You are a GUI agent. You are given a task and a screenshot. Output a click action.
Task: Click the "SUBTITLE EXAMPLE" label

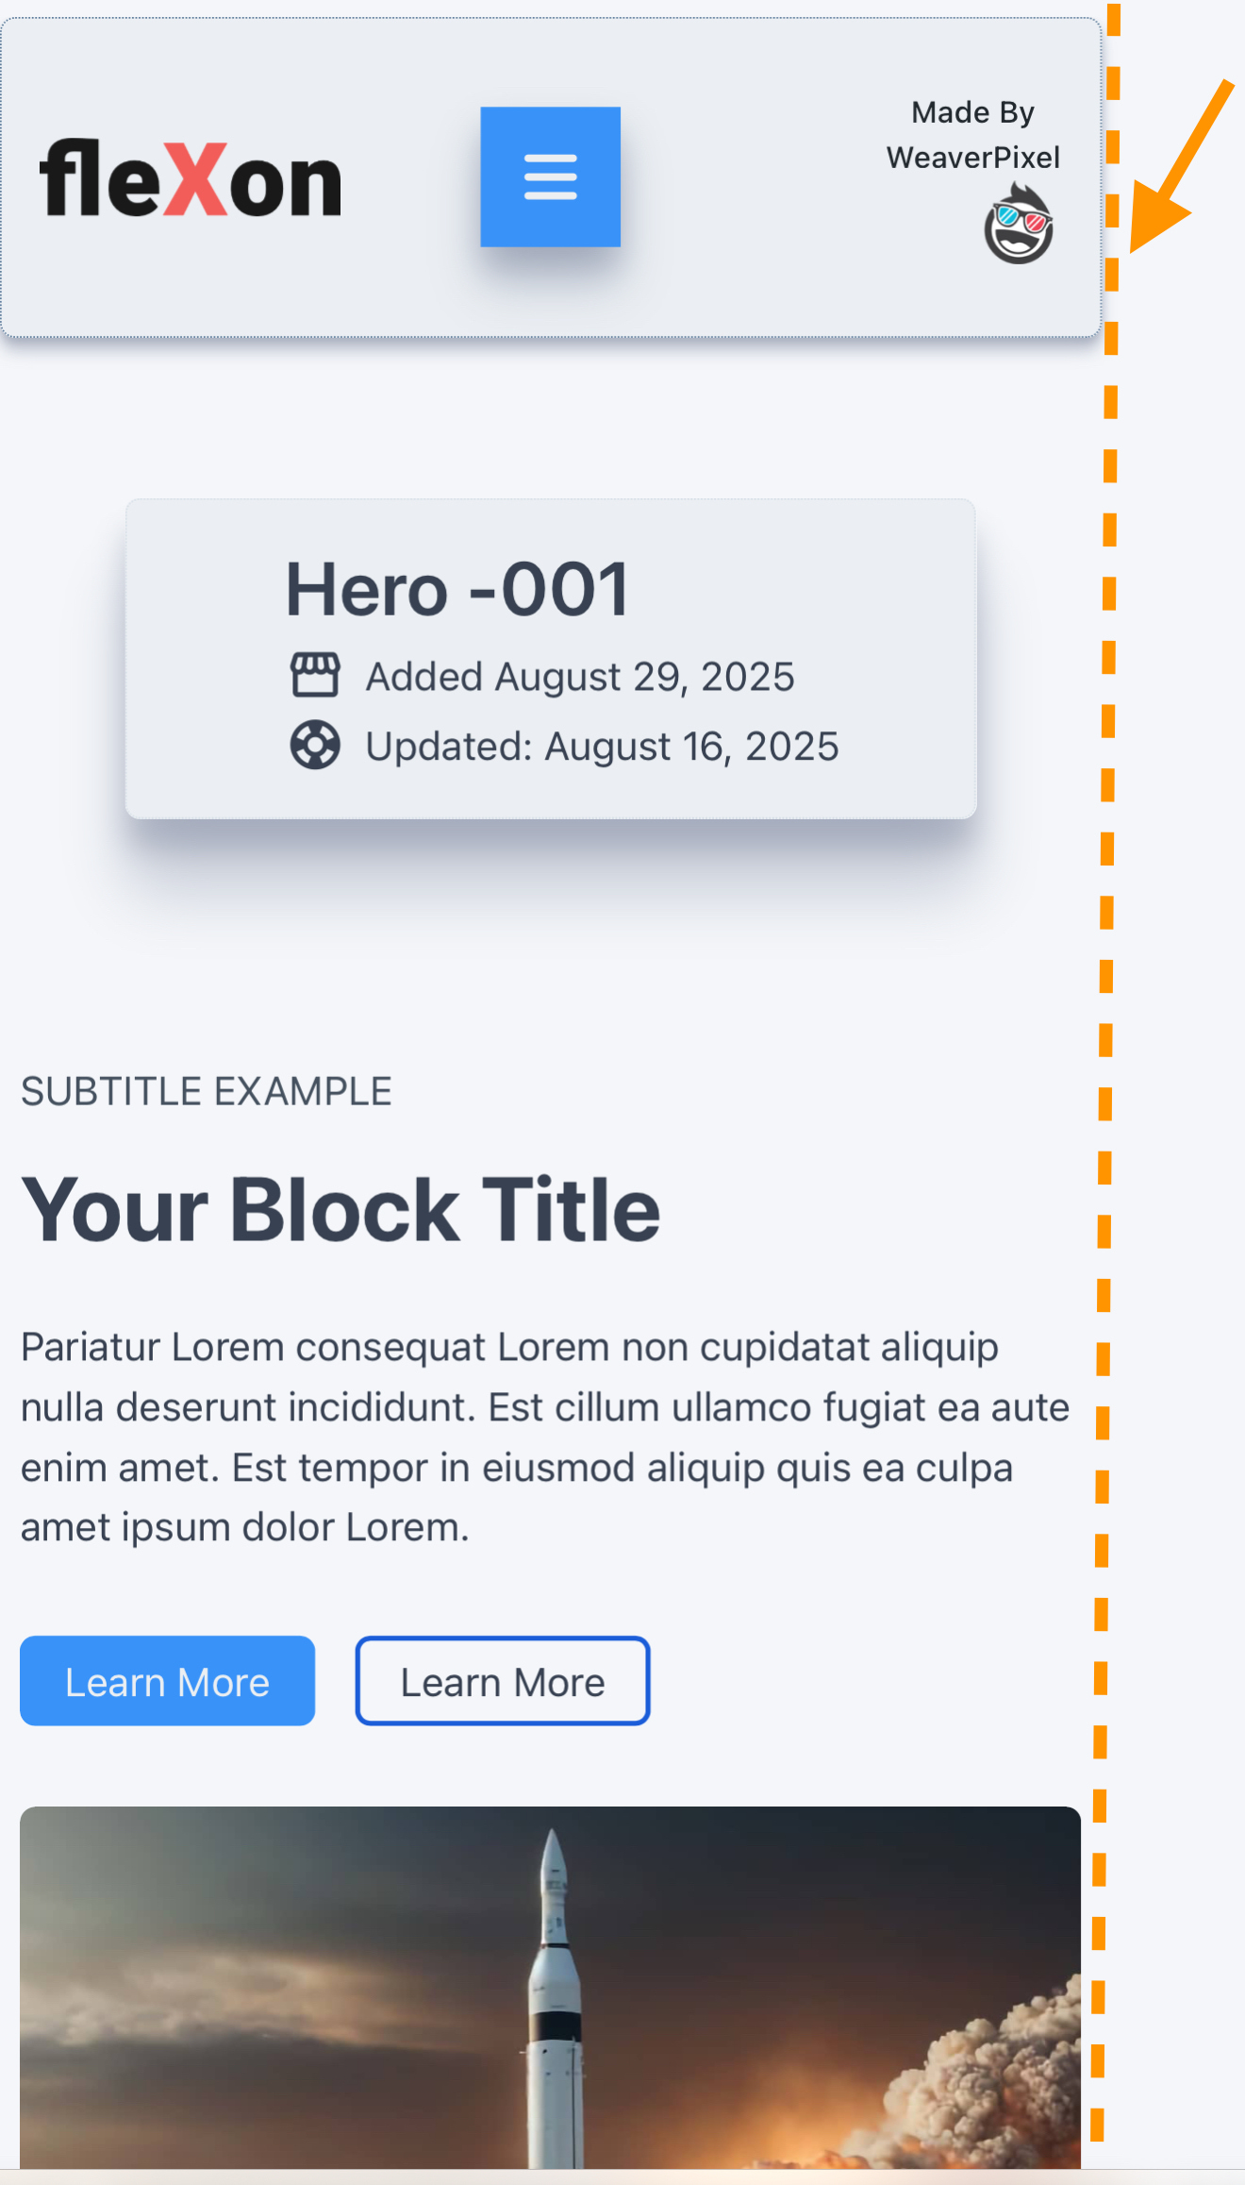coord(207,1092)
